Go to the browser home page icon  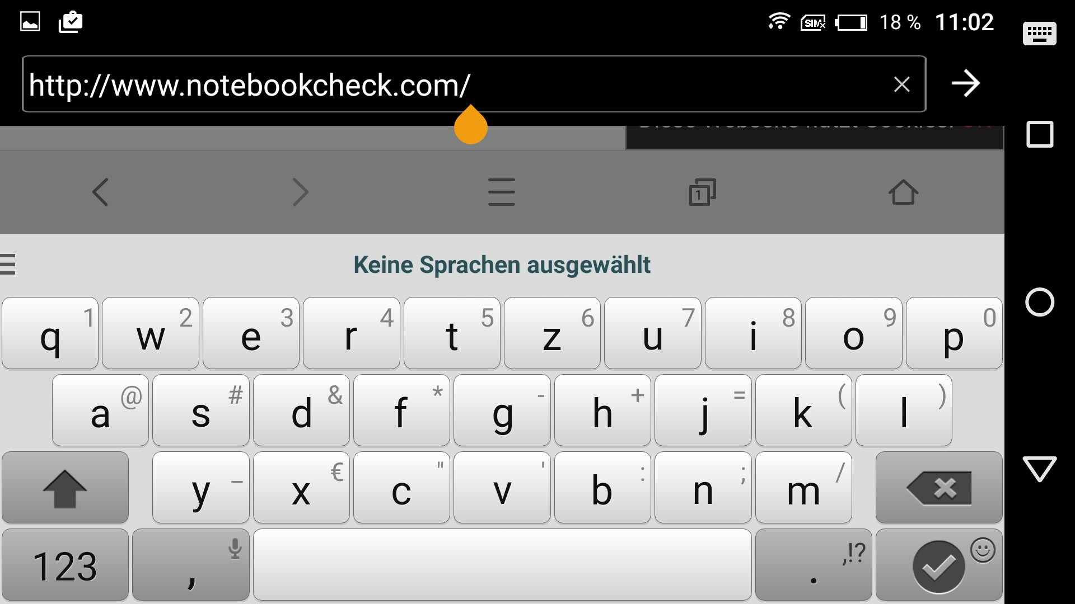click(x=903, y=192)
